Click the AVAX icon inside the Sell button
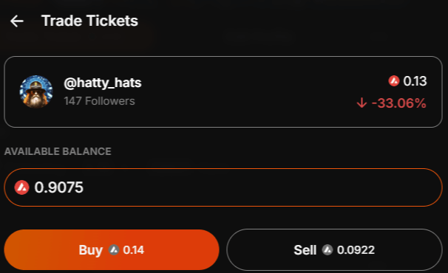The height and width of the screenshot is (273, 448). [x=327, y=250]
